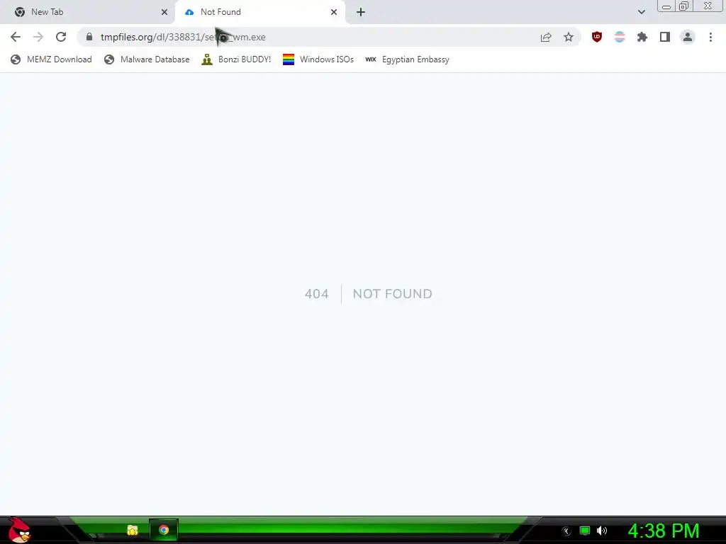Screen dimensions: 726x544
Task: Click the forward navigation arrow
Action: [x=38, y=37]
